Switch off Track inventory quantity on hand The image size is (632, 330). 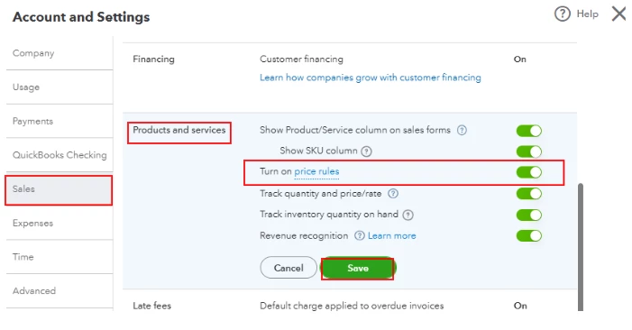click(529, 215)
